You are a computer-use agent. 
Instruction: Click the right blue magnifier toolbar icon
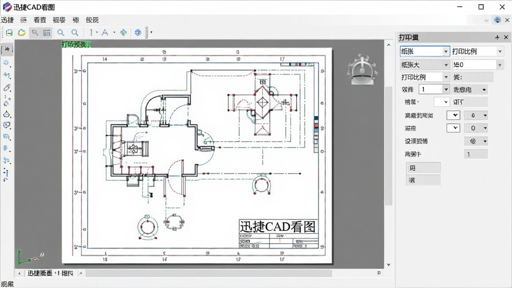(x=75, y=32)
